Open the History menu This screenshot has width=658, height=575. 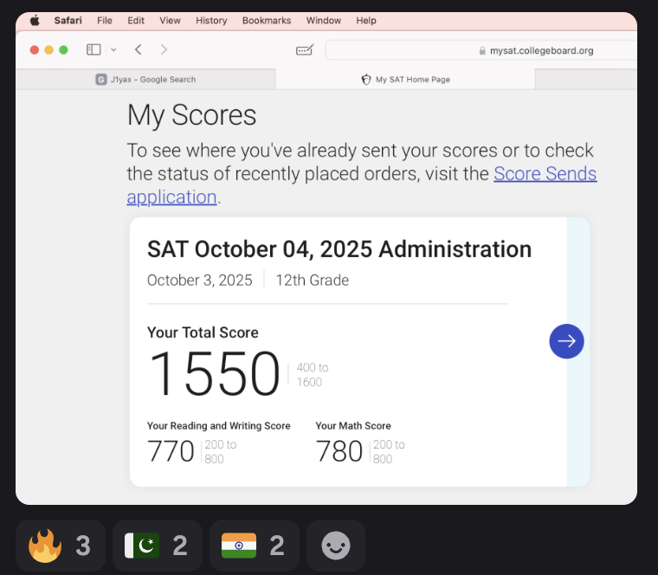(211, 20)
